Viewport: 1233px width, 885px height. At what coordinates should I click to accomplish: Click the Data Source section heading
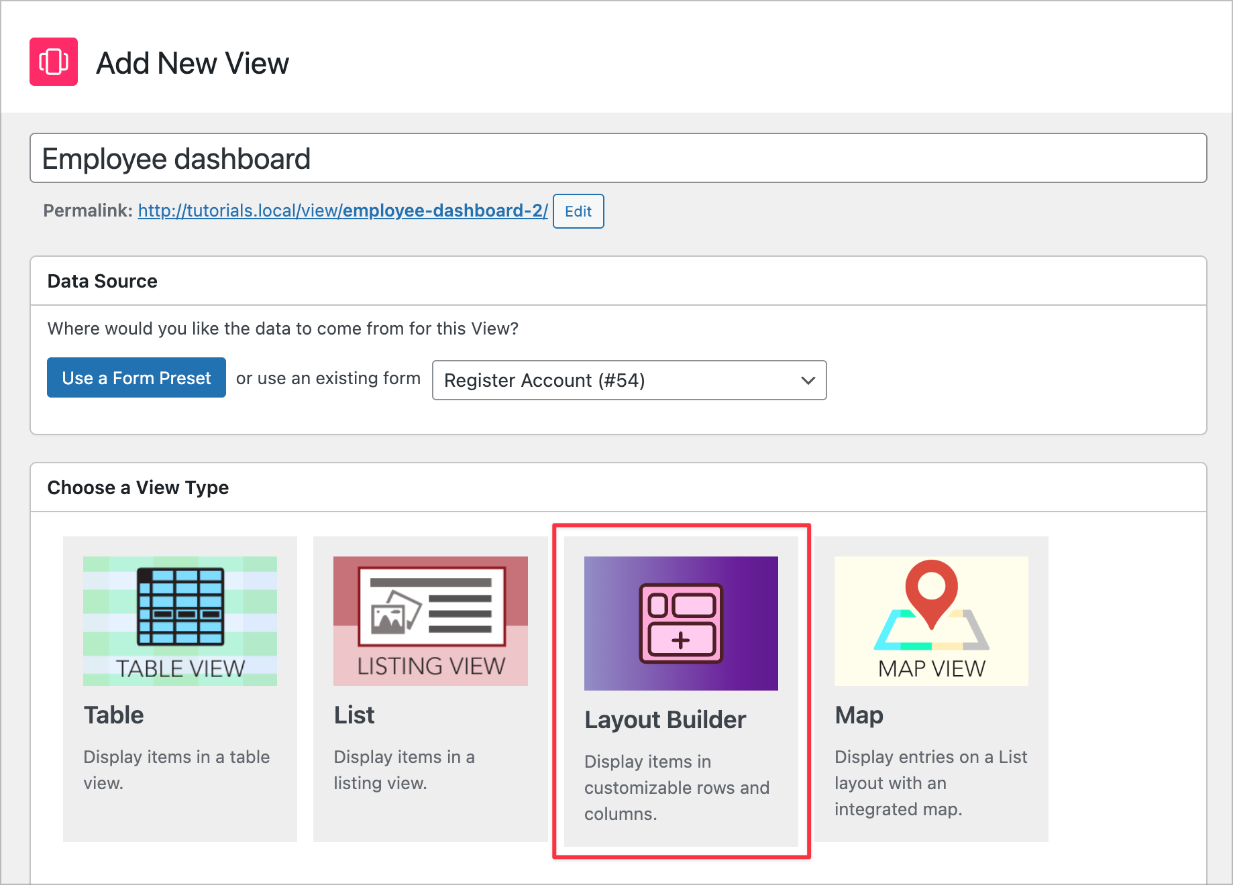pyautogui.click(x=102, y=281)
